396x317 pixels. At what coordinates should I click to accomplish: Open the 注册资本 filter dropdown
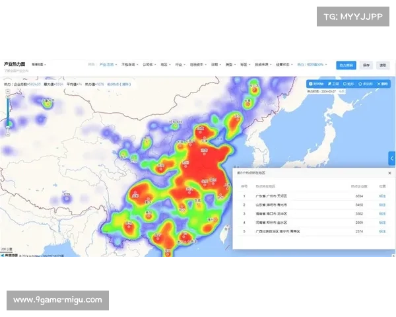[198, 65]
